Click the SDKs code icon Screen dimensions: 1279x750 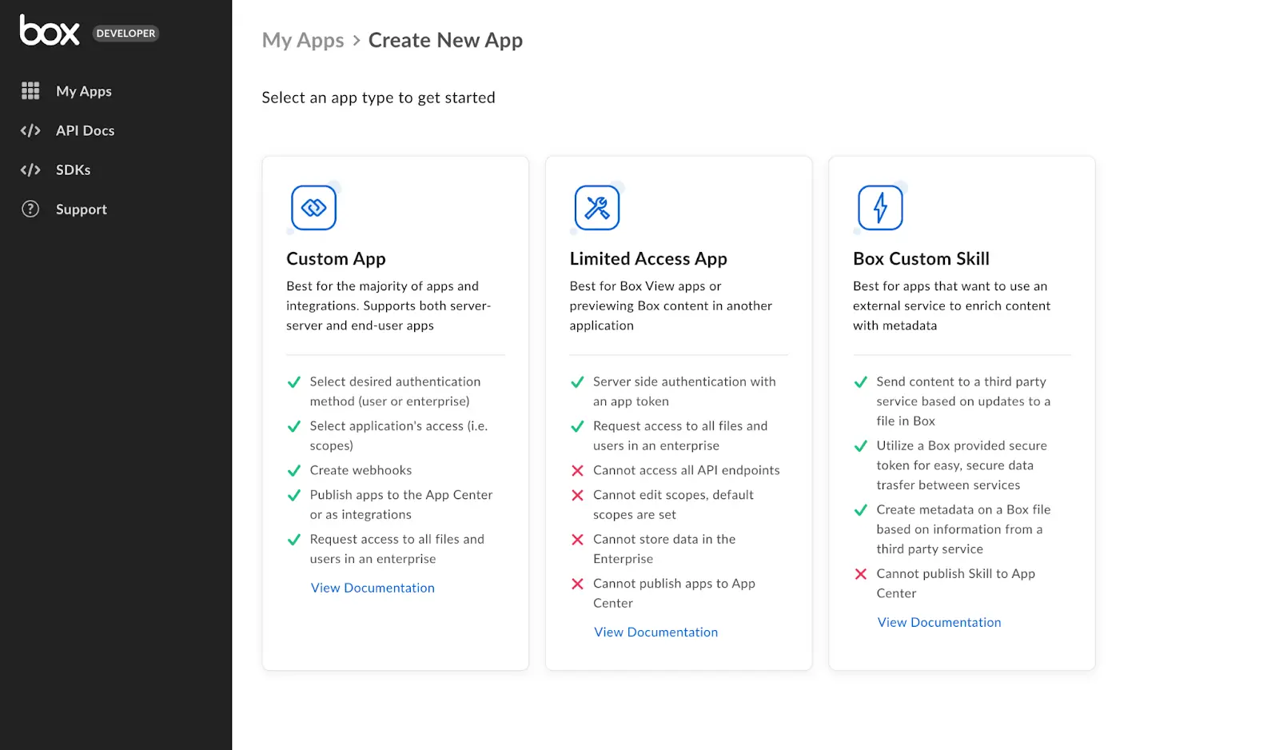click(x=30, y=170)
